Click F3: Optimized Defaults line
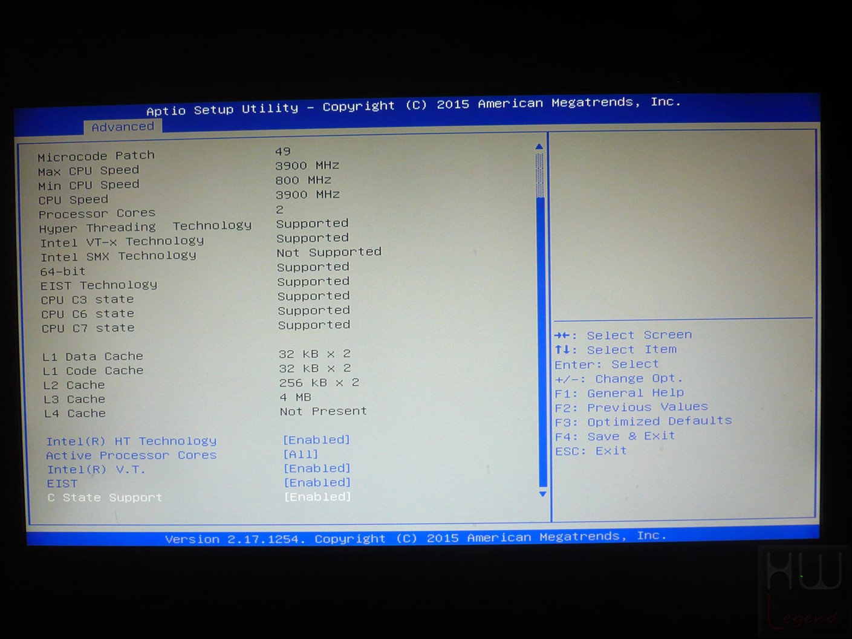The image size is (852, 639). (644, 421)
